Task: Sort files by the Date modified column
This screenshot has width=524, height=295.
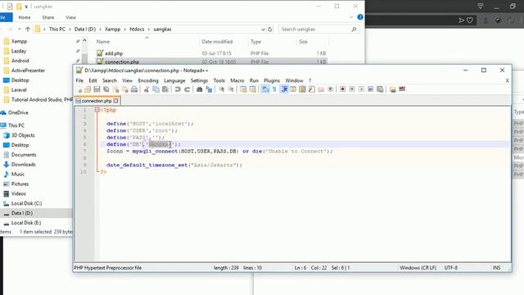Action: point(217,42)
